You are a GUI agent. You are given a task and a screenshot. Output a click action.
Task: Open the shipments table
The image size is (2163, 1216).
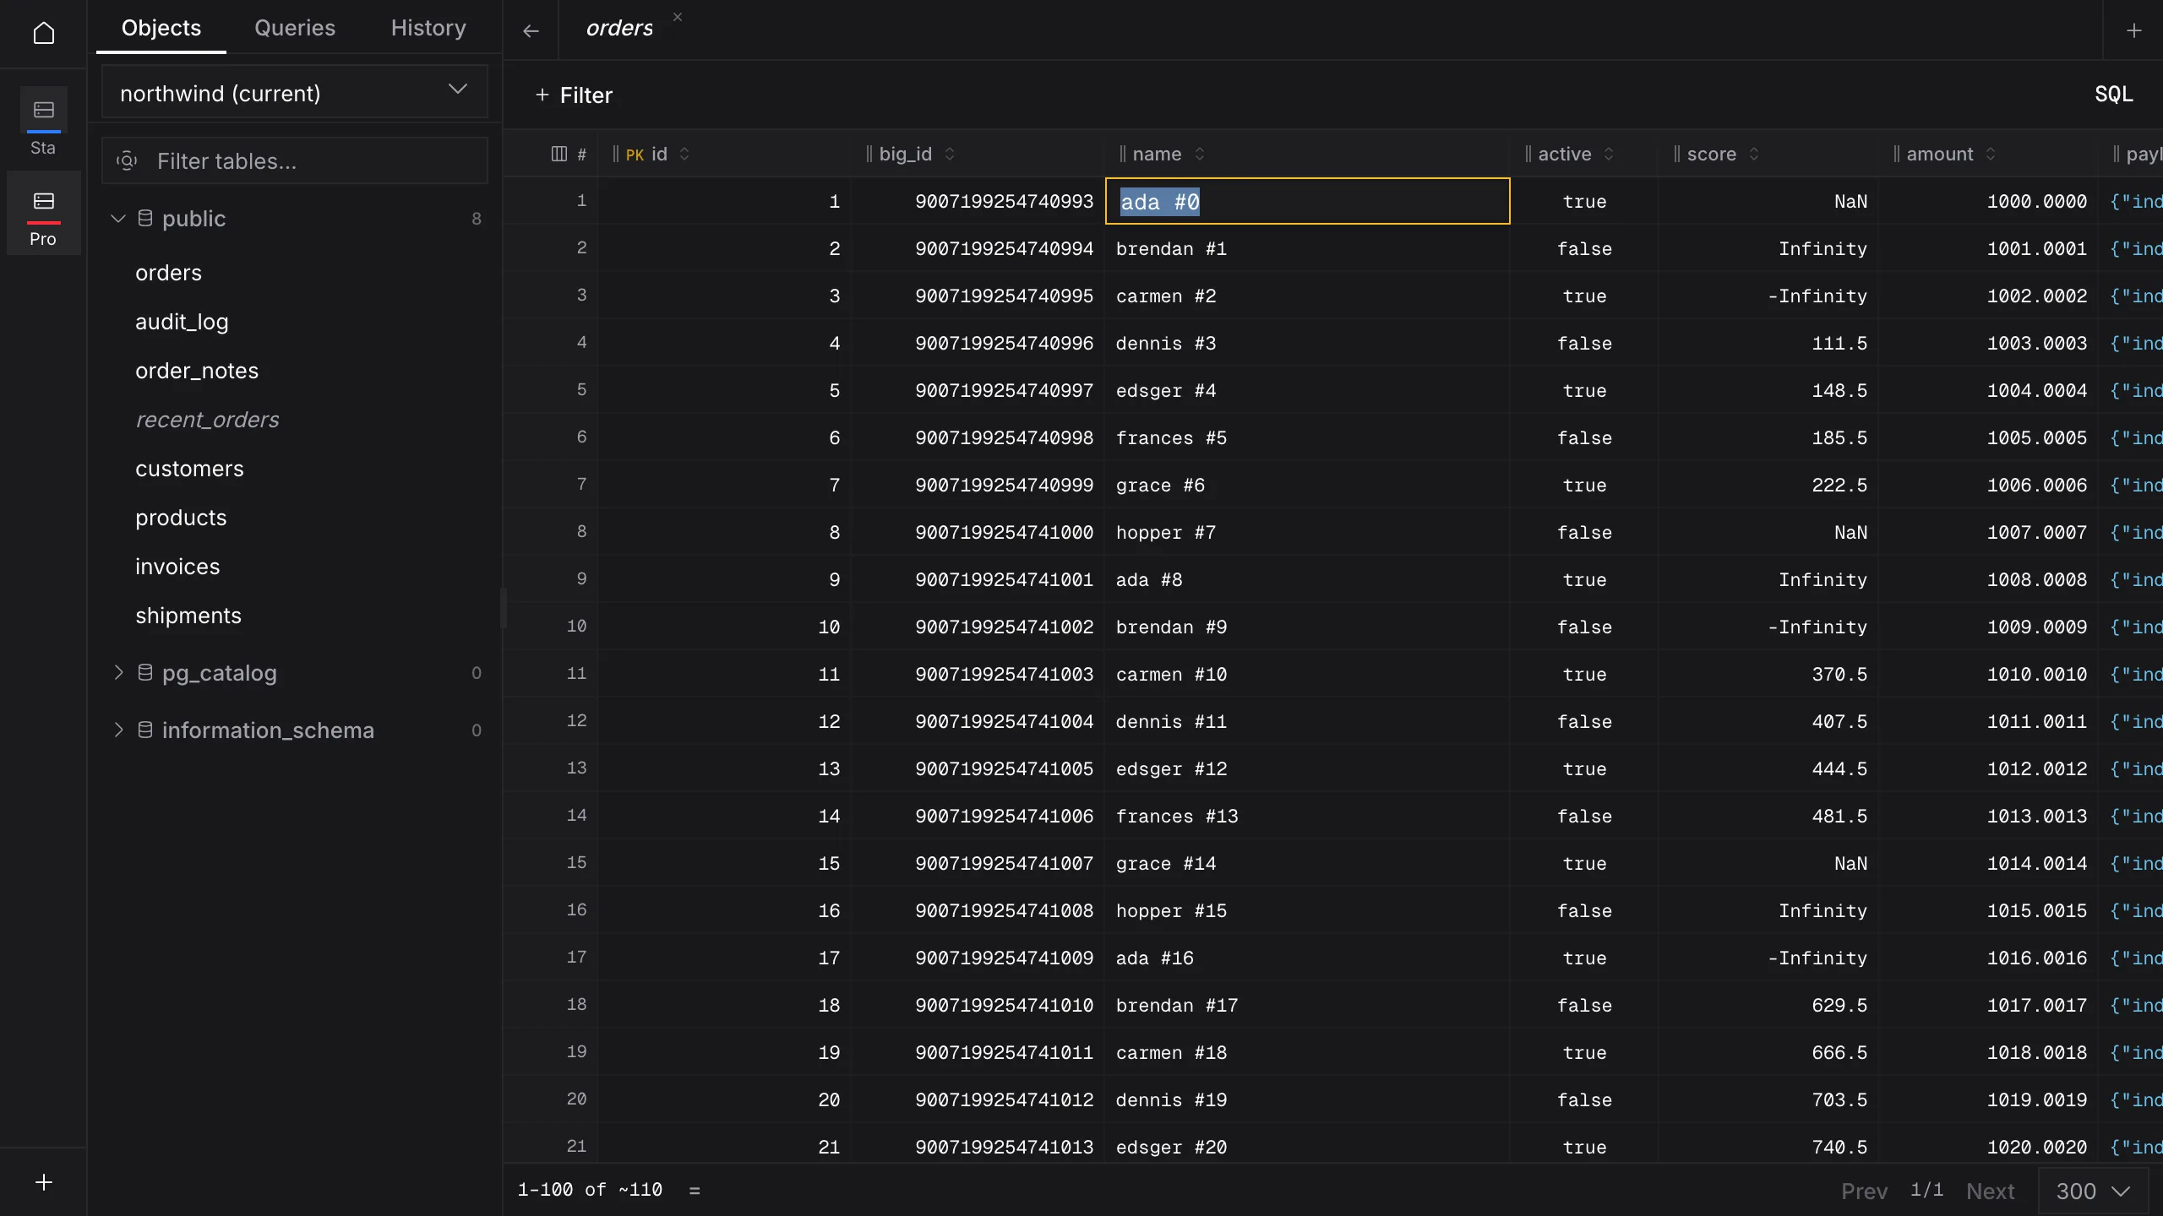(188, 616)
